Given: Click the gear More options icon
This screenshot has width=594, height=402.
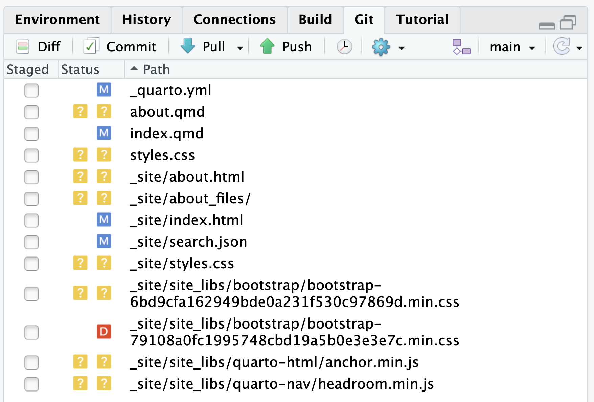Looking at the screenshot, I should [381, 47].
